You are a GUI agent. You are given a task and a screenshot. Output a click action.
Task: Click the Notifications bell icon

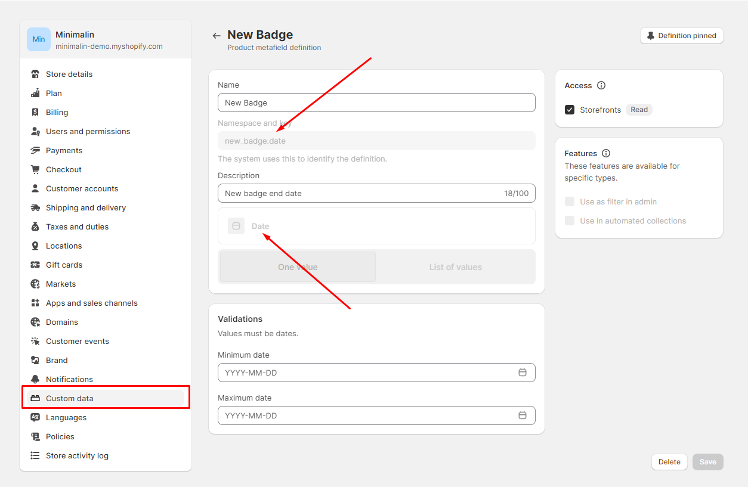coord(35,379)
